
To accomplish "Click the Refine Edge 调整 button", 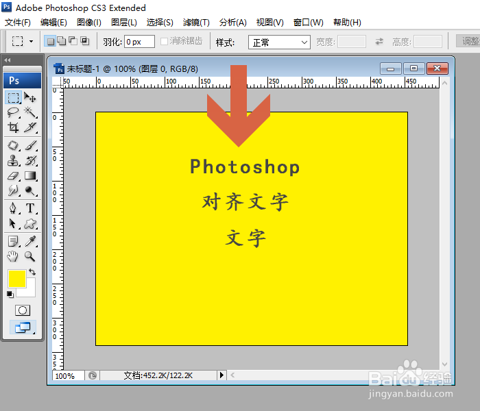I will click(x=468, y=40).
